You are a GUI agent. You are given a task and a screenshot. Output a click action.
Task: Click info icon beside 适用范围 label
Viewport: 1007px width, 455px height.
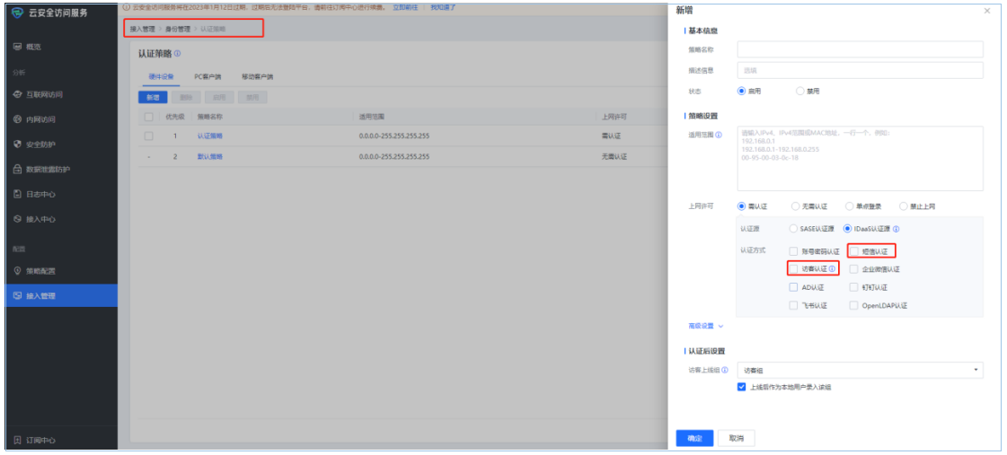719,136
